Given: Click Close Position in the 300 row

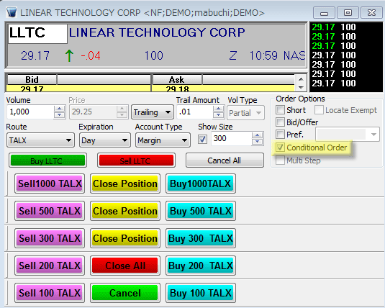Looking at the screenshot, I should coord(125,238).
